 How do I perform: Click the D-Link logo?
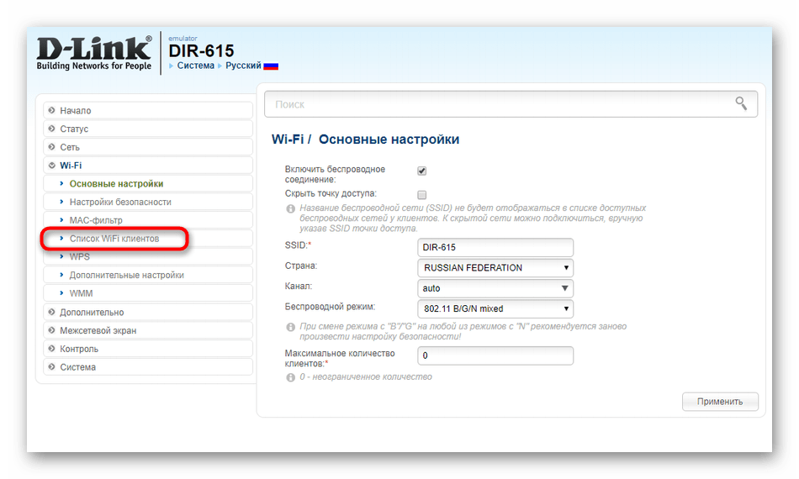tap(94, 53)
